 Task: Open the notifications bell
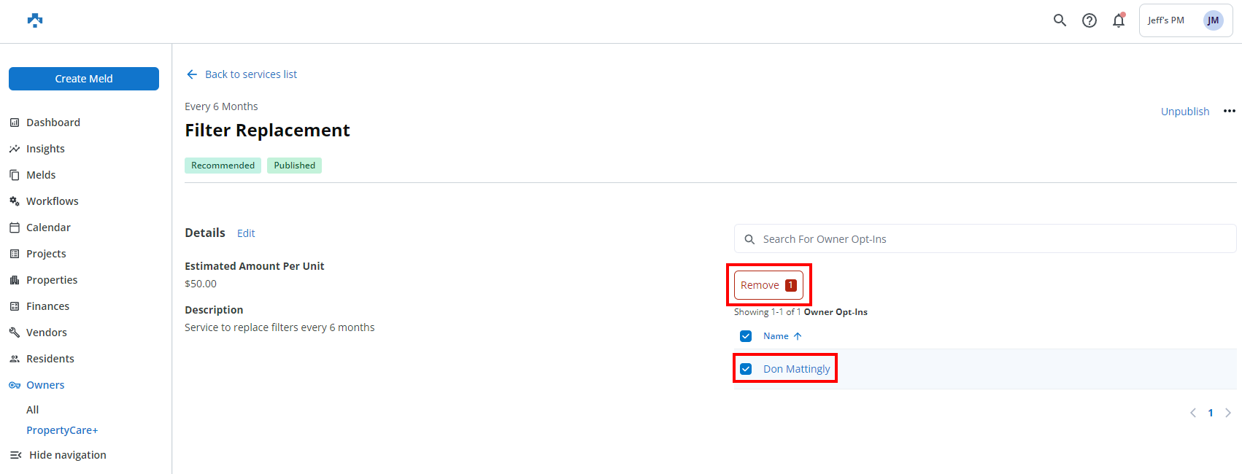coord(1119,20)
